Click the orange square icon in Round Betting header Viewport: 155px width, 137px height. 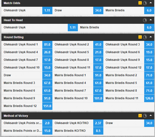(140, 37)
